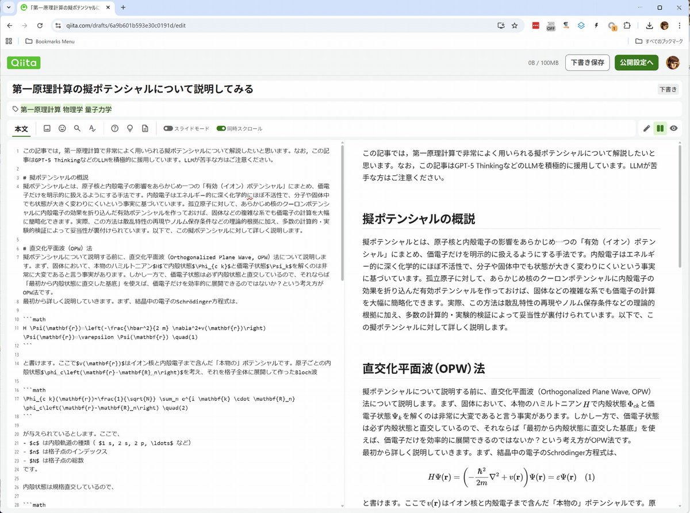Open Bookmarks Menu folder
The height and width of the screenshot is (513, 690).
50,41
